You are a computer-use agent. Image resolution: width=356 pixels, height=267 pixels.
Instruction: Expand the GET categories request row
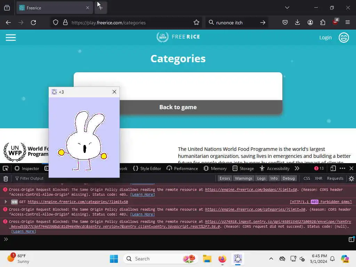6,202
